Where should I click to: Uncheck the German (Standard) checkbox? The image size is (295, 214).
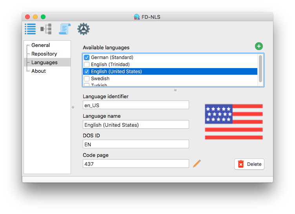87,58
